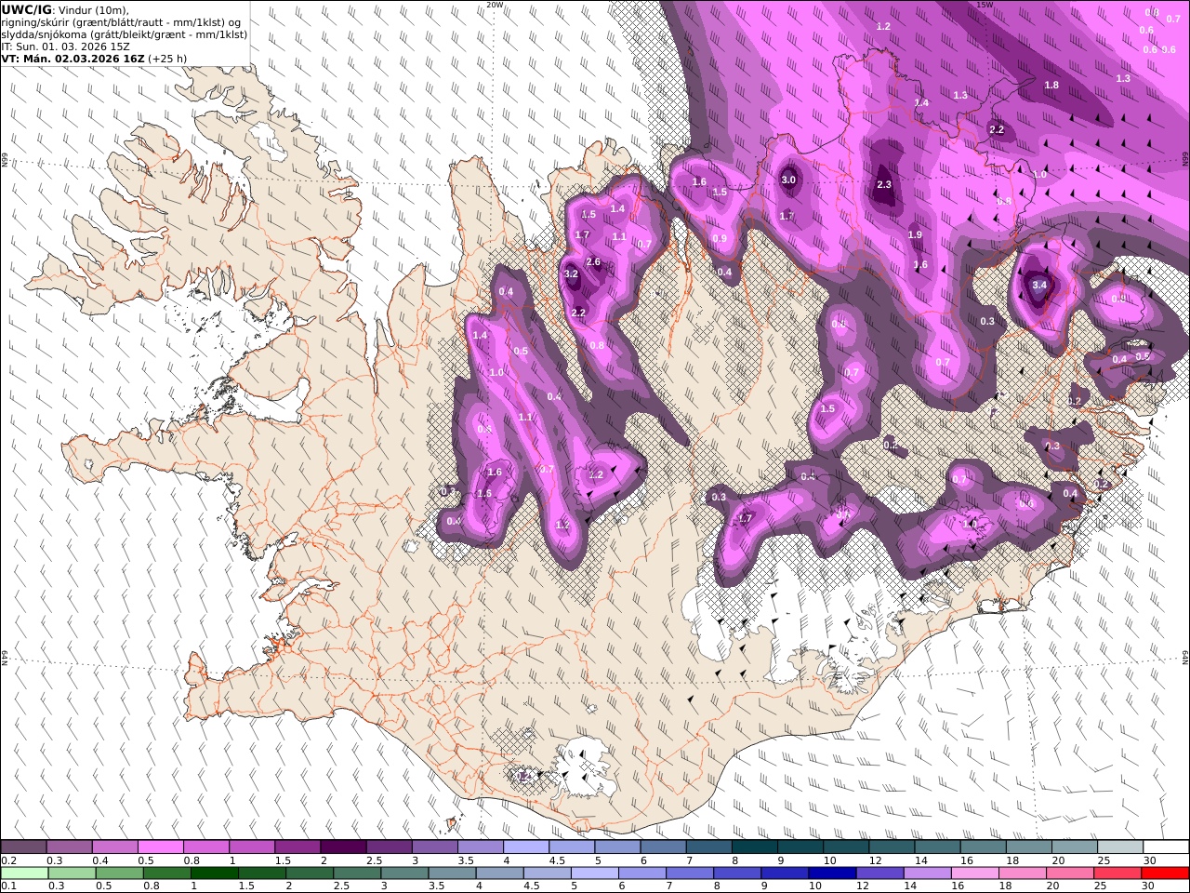This screenshot has height=893, width=1190.
Task: Click the light pink 16 mm rain legend swatch
Action: tap(975, 873)
